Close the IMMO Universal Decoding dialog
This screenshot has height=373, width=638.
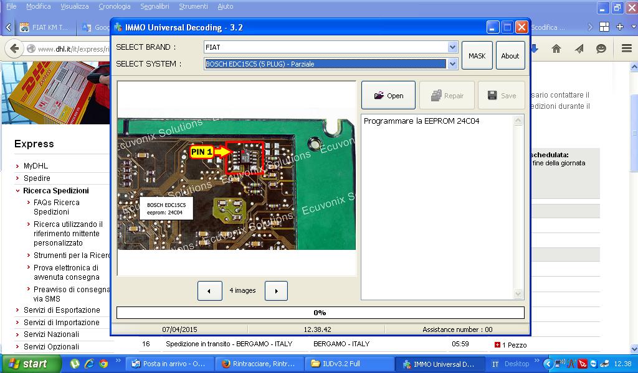[x=521, y=27]
